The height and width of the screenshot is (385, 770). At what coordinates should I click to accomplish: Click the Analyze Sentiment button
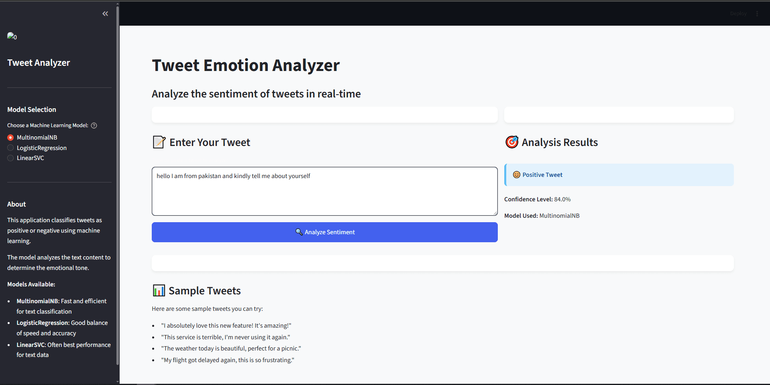point(324,232)
